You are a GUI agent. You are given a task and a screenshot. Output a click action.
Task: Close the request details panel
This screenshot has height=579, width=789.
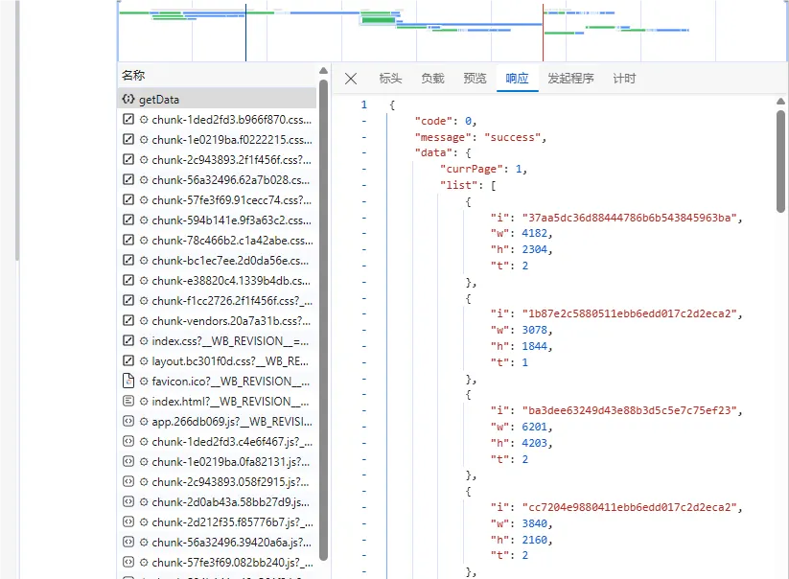(x=351, y=79)
